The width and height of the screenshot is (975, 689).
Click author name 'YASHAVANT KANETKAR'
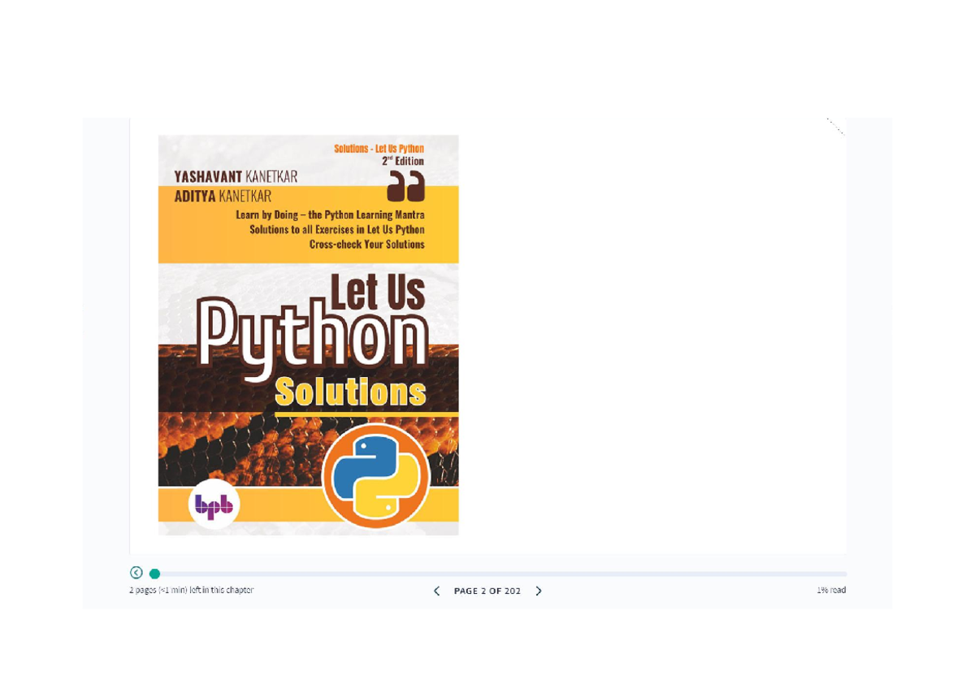[x=236, y=177]
